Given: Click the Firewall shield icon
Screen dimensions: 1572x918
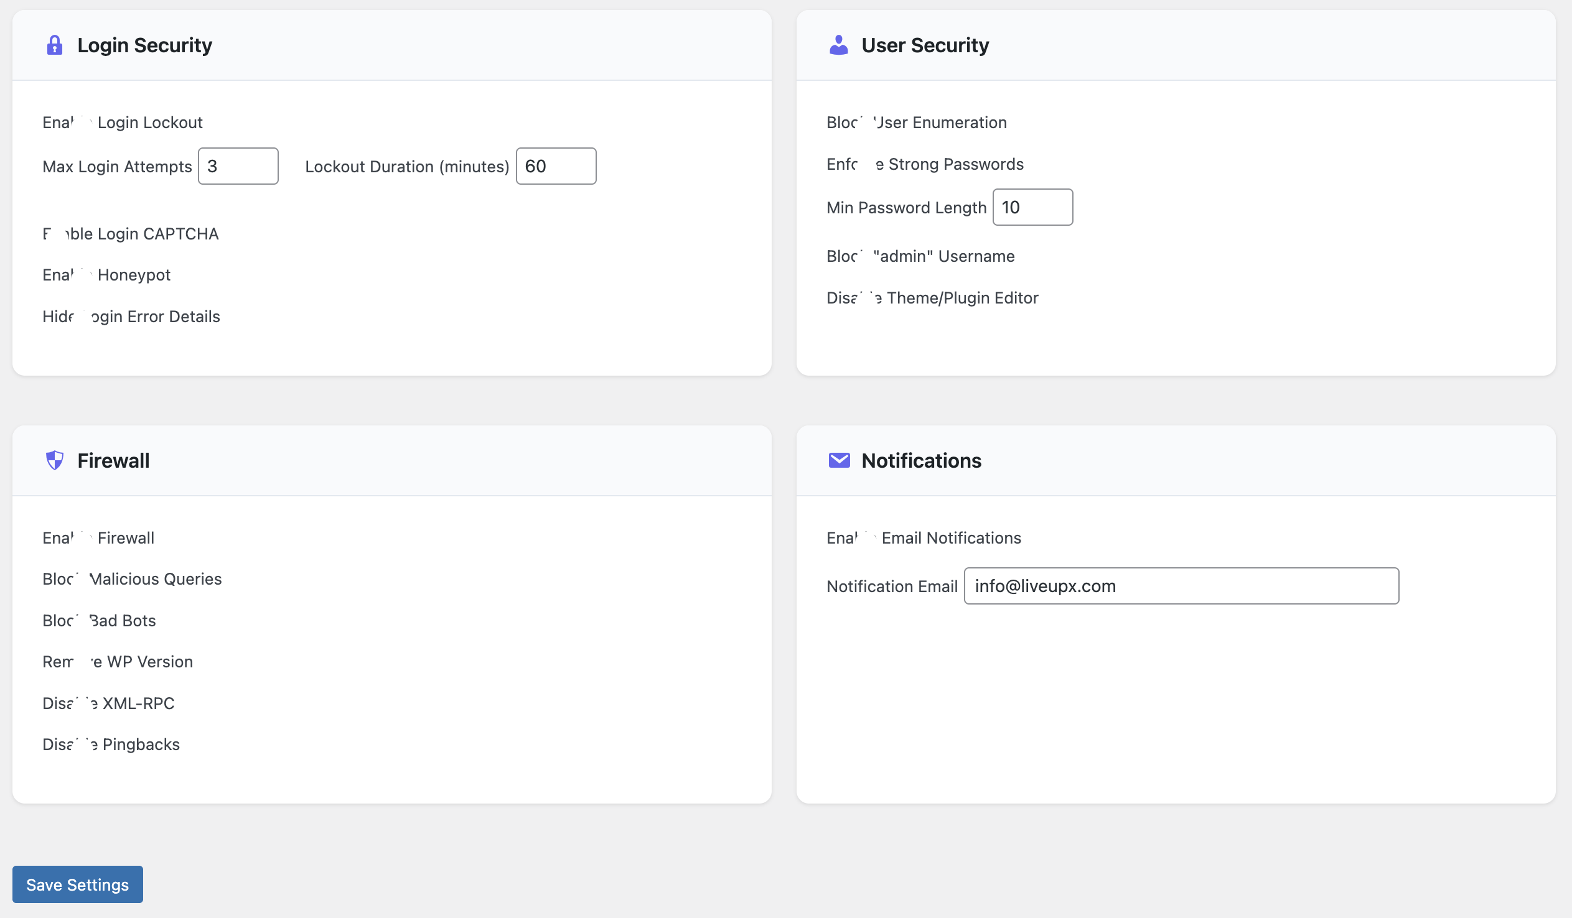Looking at the screenshot, I should pos(55,460).
